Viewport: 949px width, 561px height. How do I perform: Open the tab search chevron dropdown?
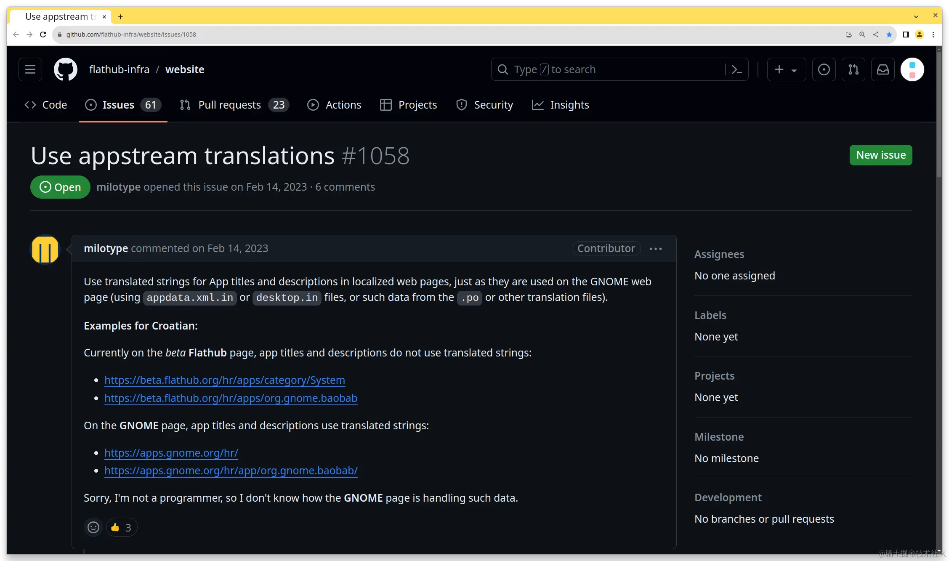coord(916,16)
